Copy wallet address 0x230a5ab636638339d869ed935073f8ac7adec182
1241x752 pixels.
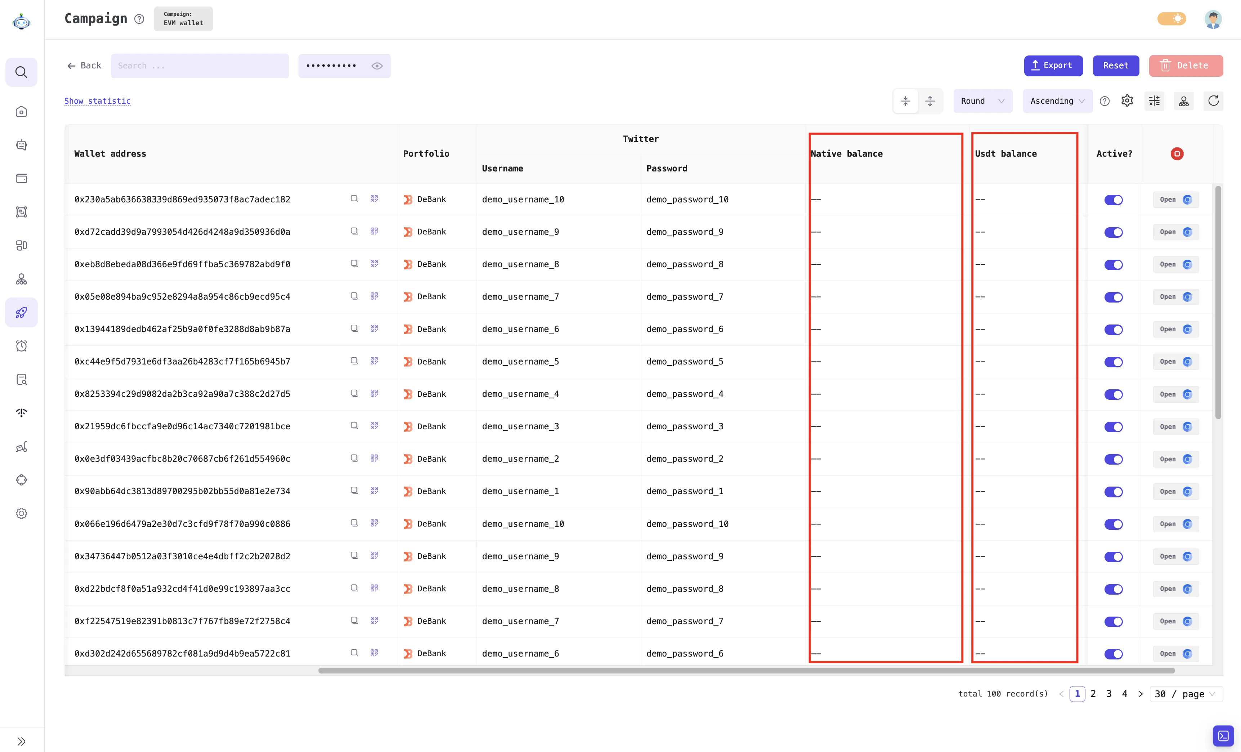pyautogui.click(x=355, y=198)
